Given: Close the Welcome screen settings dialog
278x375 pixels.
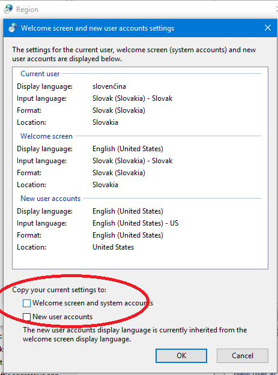Looking at the screenshot, I should coord(268,28).
